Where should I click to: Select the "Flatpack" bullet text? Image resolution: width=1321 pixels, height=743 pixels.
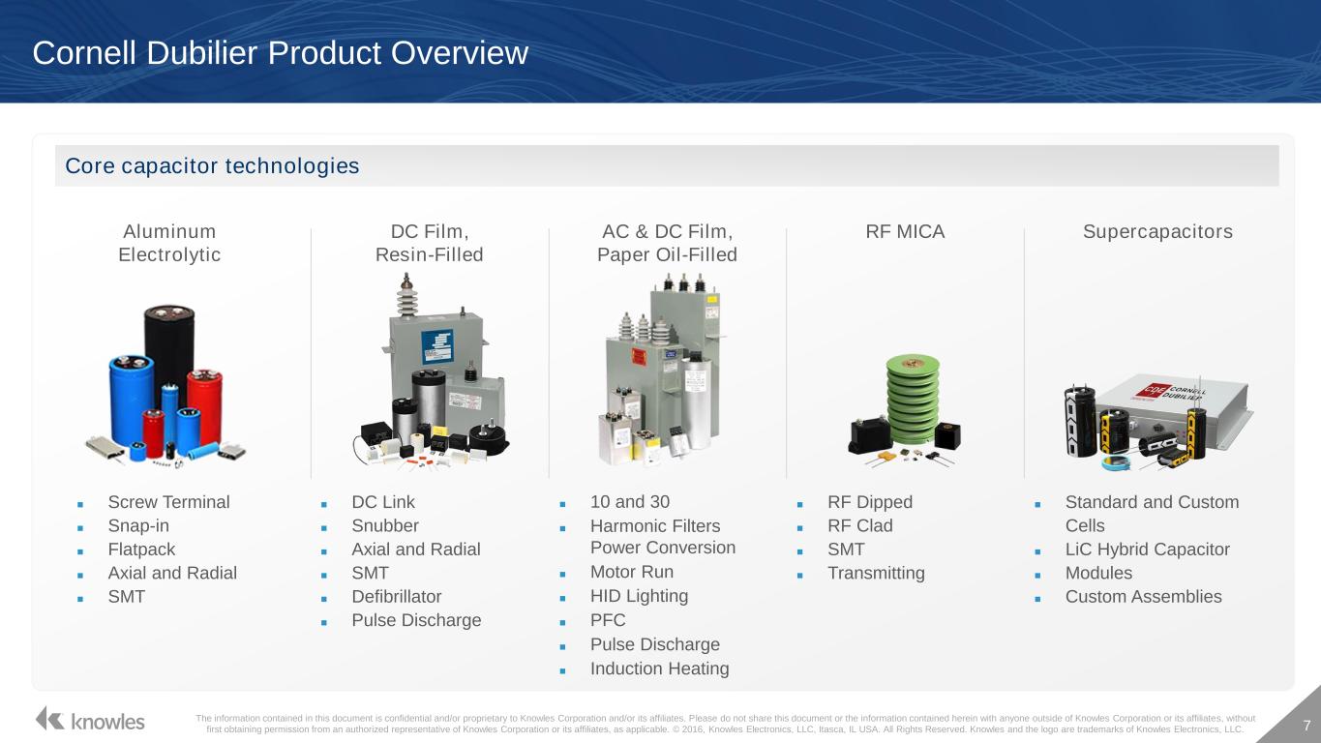(x=142, y=550)
